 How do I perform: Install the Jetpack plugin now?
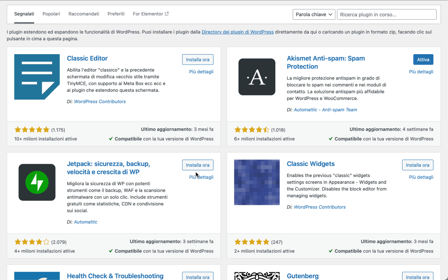(198, 165)
